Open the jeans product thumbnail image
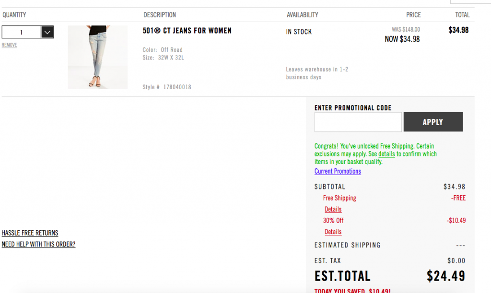The image size is (491, 293). pos(98,57)
